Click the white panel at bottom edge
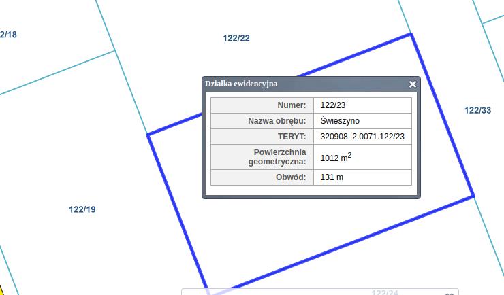Viewport: 504px width, 295px height. point(306,292)
